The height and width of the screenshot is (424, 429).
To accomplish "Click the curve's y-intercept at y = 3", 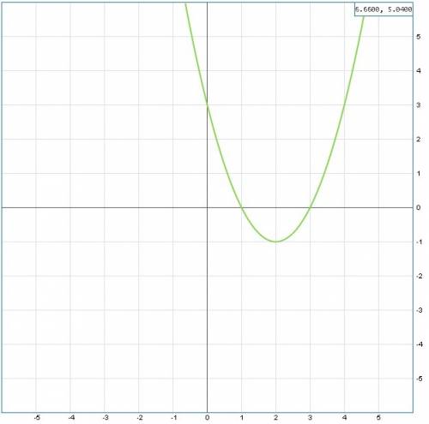I will point(207,105).
